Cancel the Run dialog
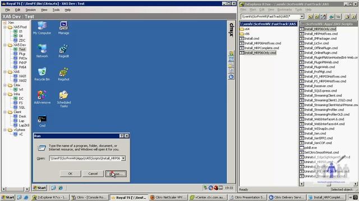359x201 pixels. point(93,174)
